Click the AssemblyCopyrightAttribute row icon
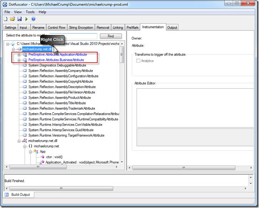 25,82
